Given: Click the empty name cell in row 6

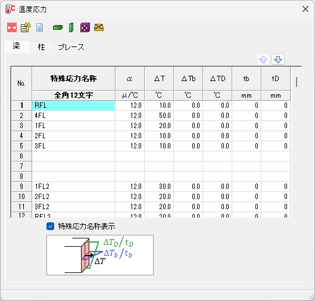Looking at the screenshot, I should pyautogui.click(x=73, y=156).
